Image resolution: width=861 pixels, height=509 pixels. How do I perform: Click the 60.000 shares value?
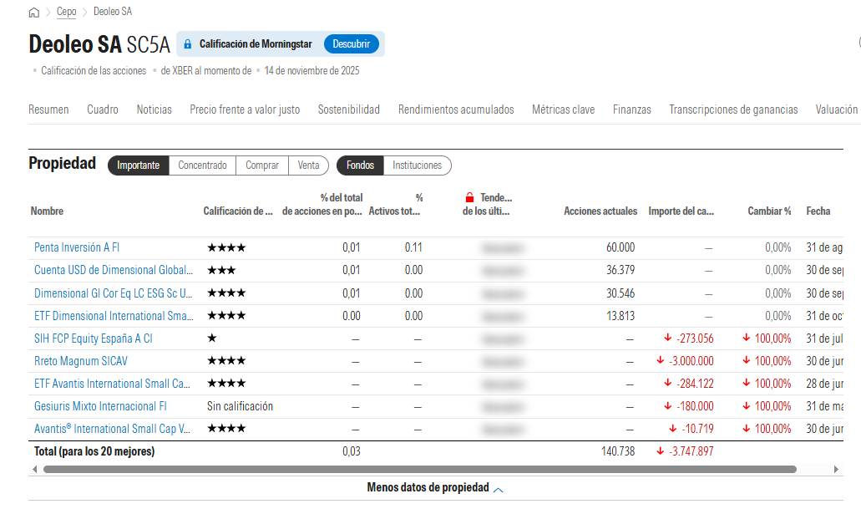click(620, 247)
